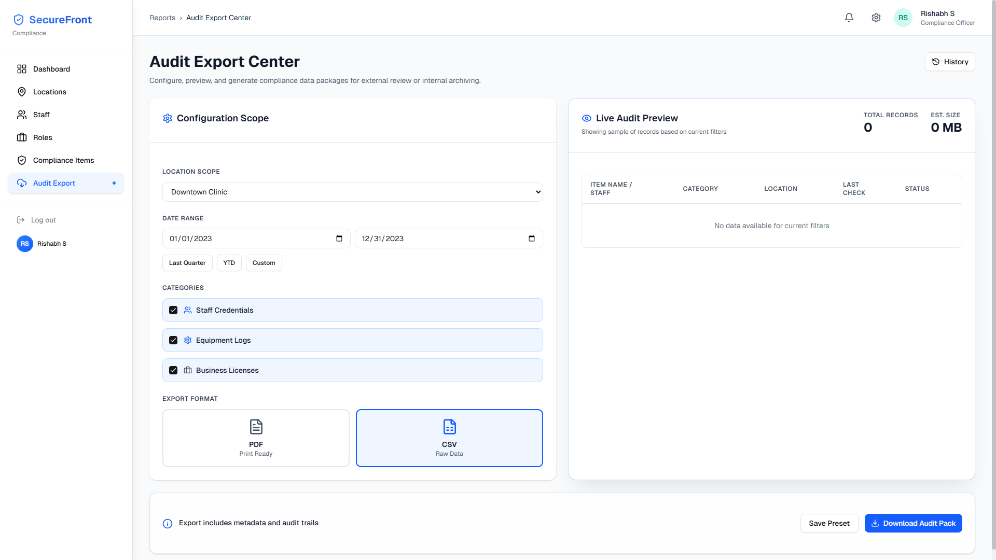Screen dimensions: 996x560
Task: Uncheck the Equipment Logs checkbox
Action: 173,340
